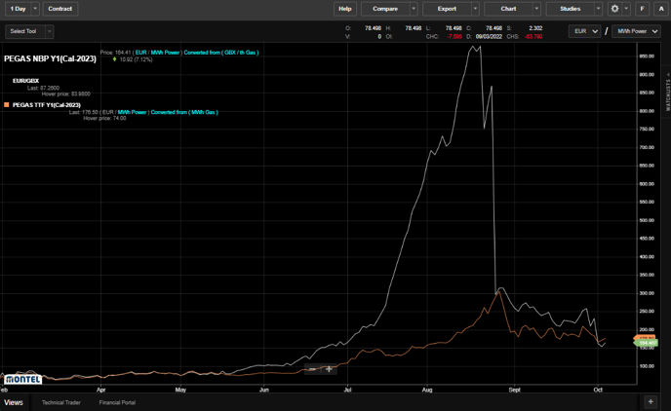
Task: Open the Chart menu
Action: [508, 9]
